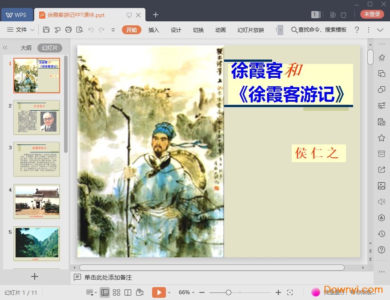Open the 动画 ribbon tab
Image resolution: width=390 pixels, height=300 pixels.
[220, 30]
